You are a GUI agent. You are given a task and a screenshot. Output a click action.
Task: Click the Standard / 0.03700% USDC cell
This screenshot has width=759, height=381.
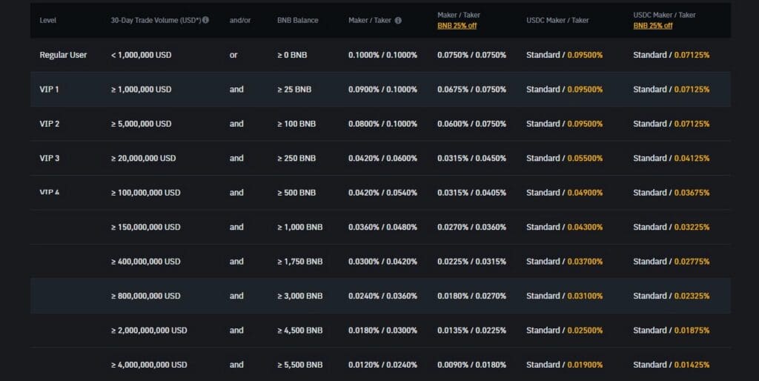[564, 262]
